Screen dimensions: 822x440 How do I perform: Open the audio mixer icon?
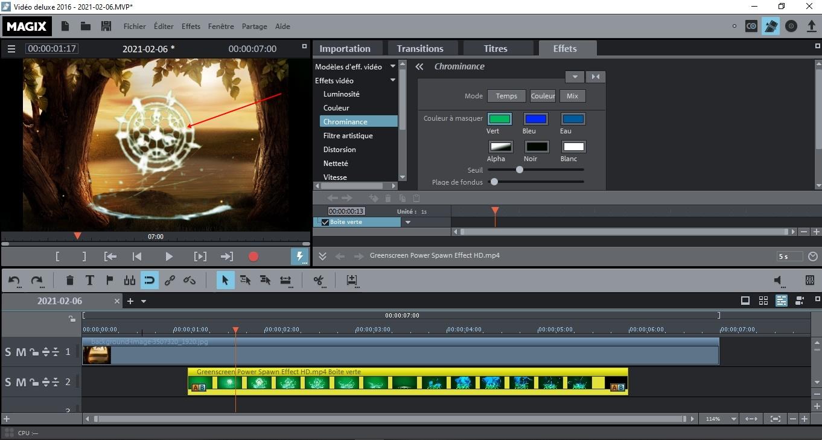[x=810, y=280]
